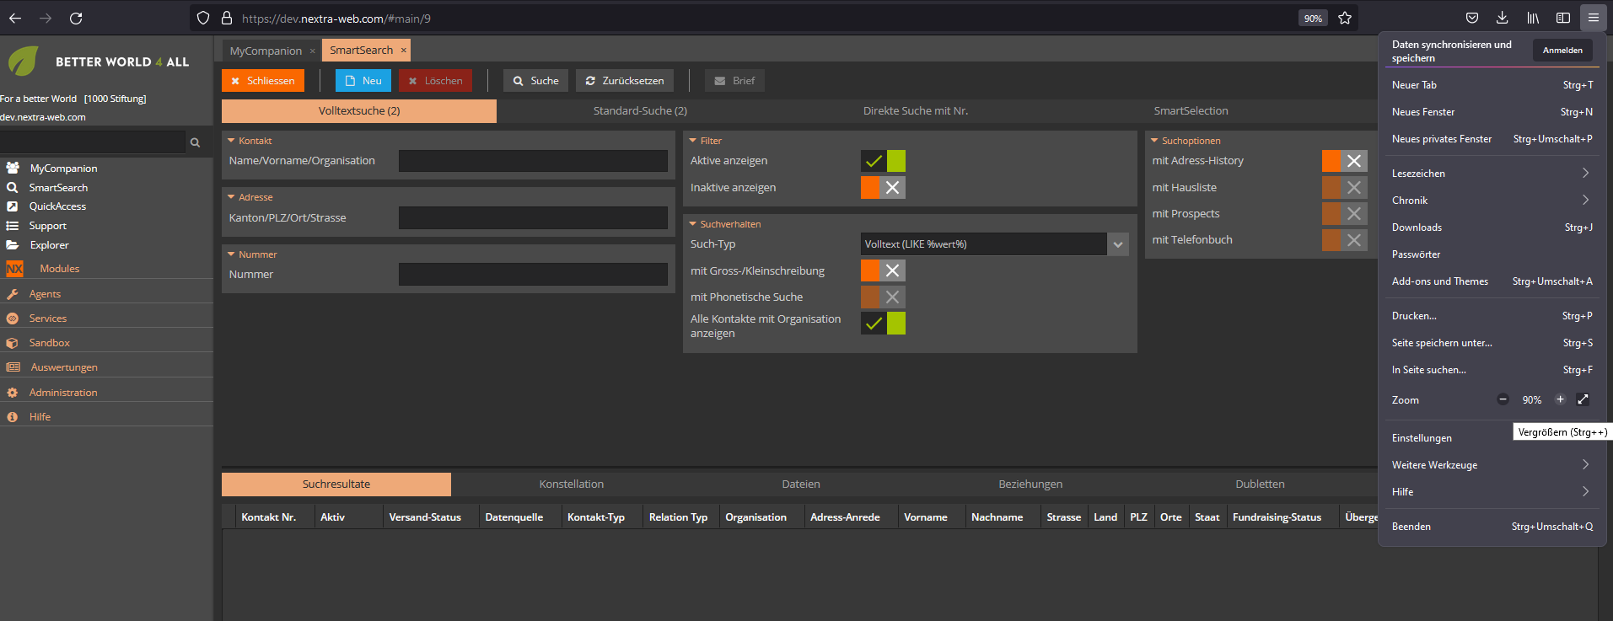Close the SmartSearch tab with x

tap(404, 51)
